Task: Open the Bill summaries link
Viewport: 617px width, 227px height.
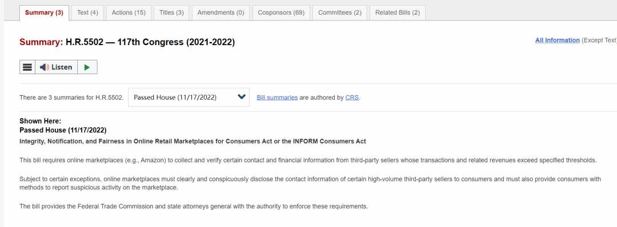Action: click(x=277, y=98)
